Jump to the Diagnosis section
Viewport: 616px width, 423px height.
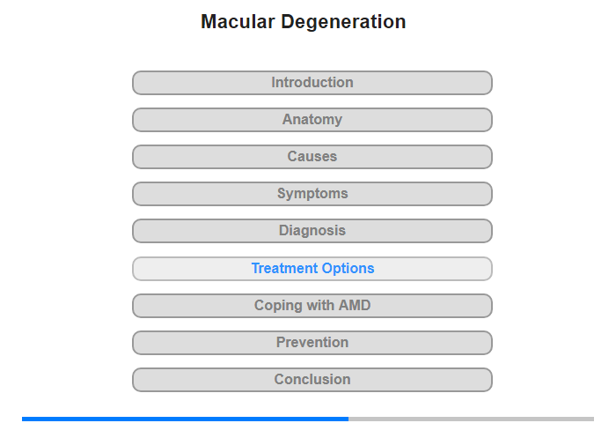point(312,231)
